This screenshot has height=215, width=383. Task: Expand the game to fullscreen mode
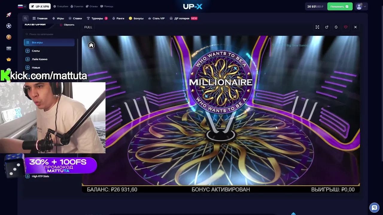click(317, 27)
